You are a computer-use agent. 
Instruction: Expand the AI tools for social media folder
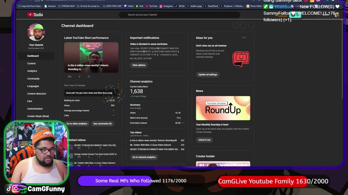88,6
